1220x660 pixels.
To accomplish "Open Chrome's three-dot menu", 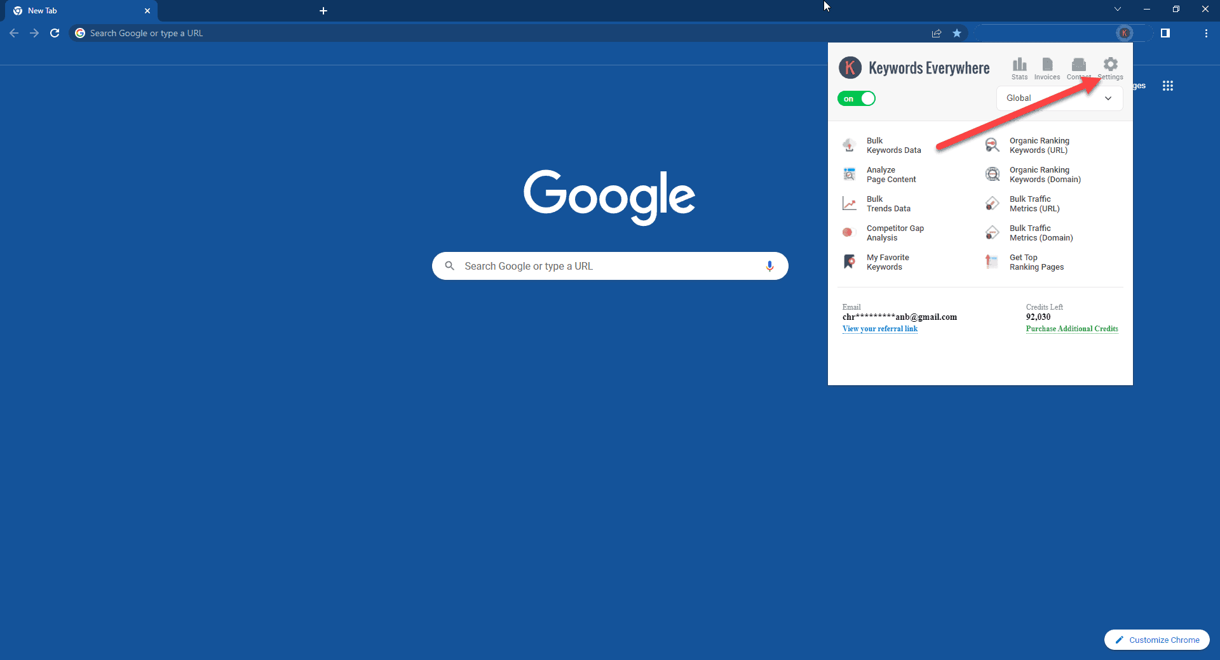I will [x=1205, y=33].
